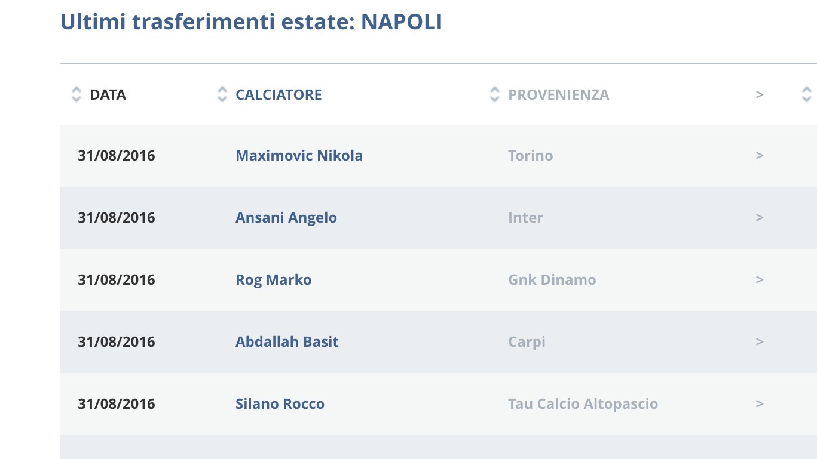817x459 pixels.
Task: Click Torino in provenienza column
Action: [x=530, y=156]
